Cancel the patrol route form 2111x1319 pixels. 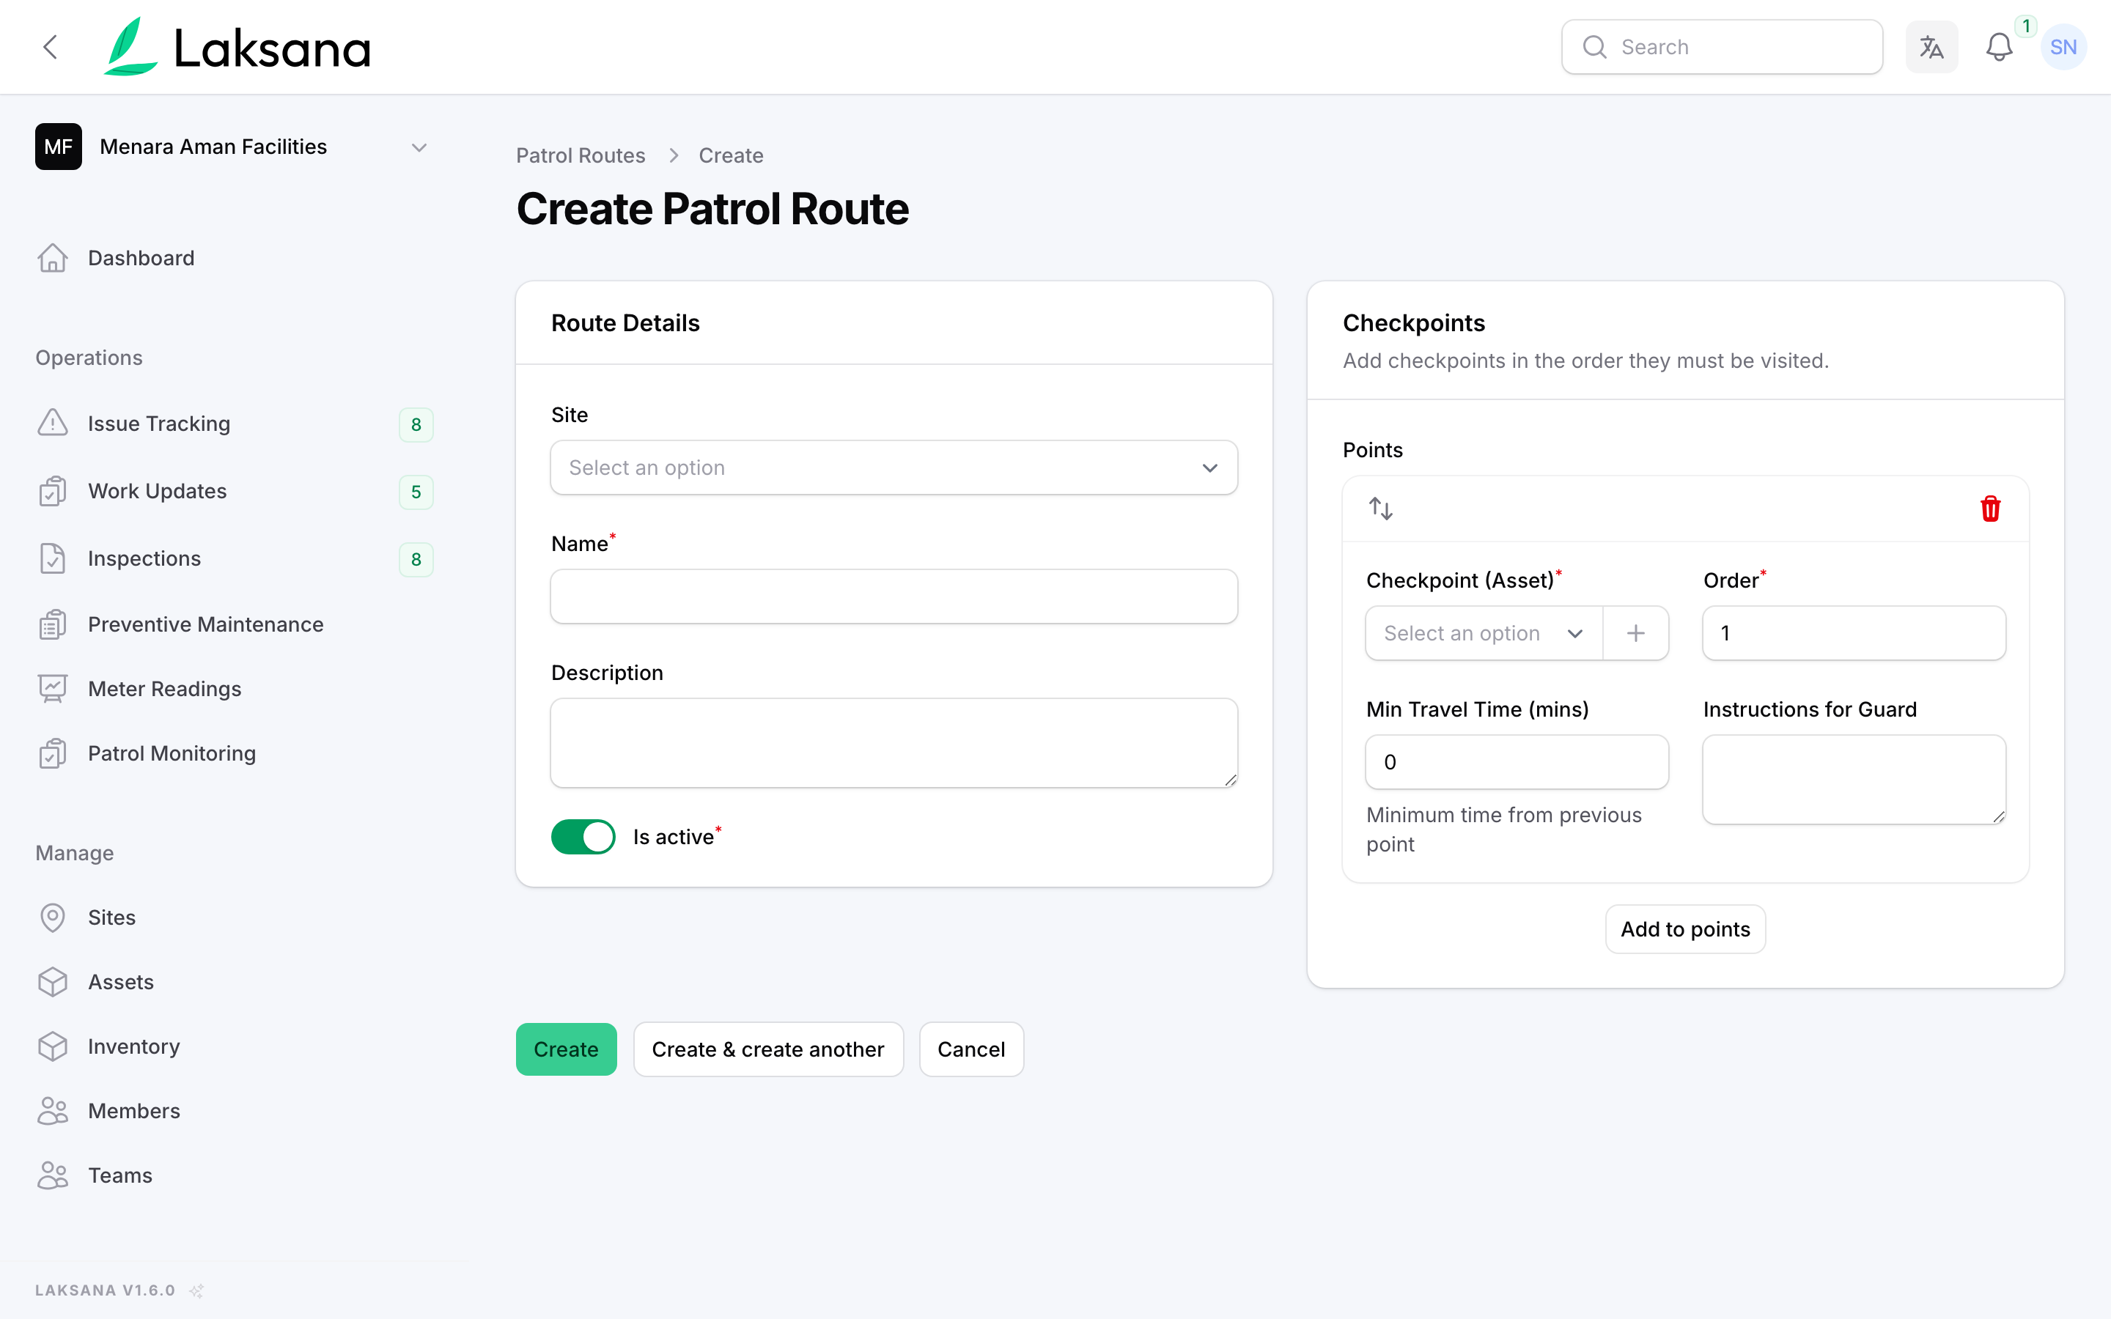coord(971,1049)
